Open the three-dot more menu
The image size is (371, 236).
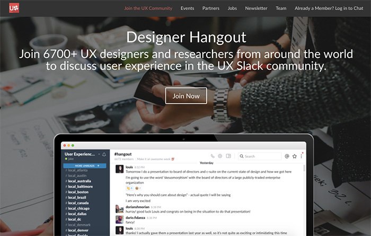302,156
